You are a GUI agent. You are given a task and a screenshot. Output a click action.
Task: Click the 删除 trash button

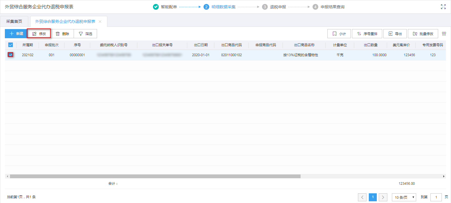(x=62, y=34)
